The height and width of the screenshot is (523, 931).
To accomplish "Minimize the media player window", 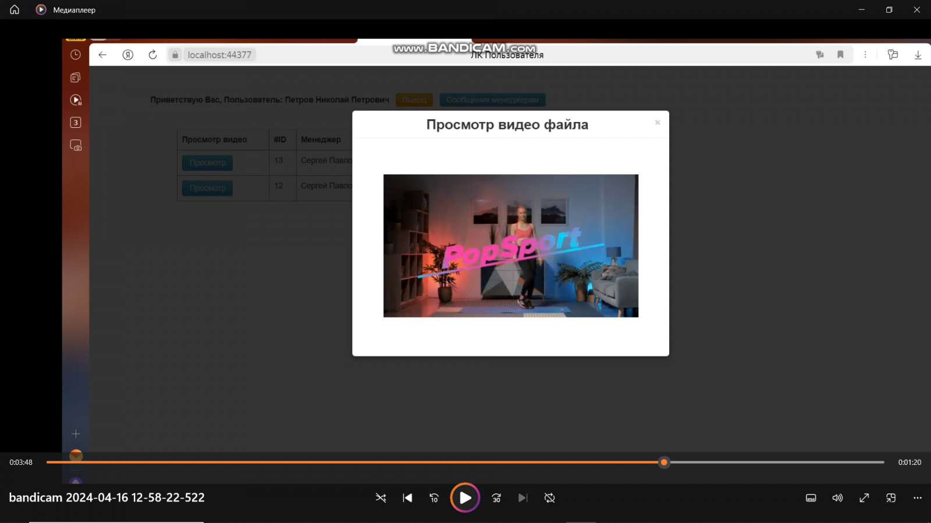I will pos(862,9).
